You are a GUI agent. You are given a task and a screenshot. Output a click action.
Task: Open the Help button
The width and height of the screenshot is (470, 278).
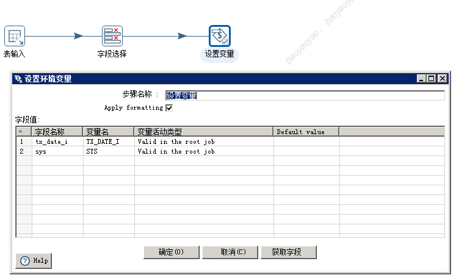(x=34, y=261)
